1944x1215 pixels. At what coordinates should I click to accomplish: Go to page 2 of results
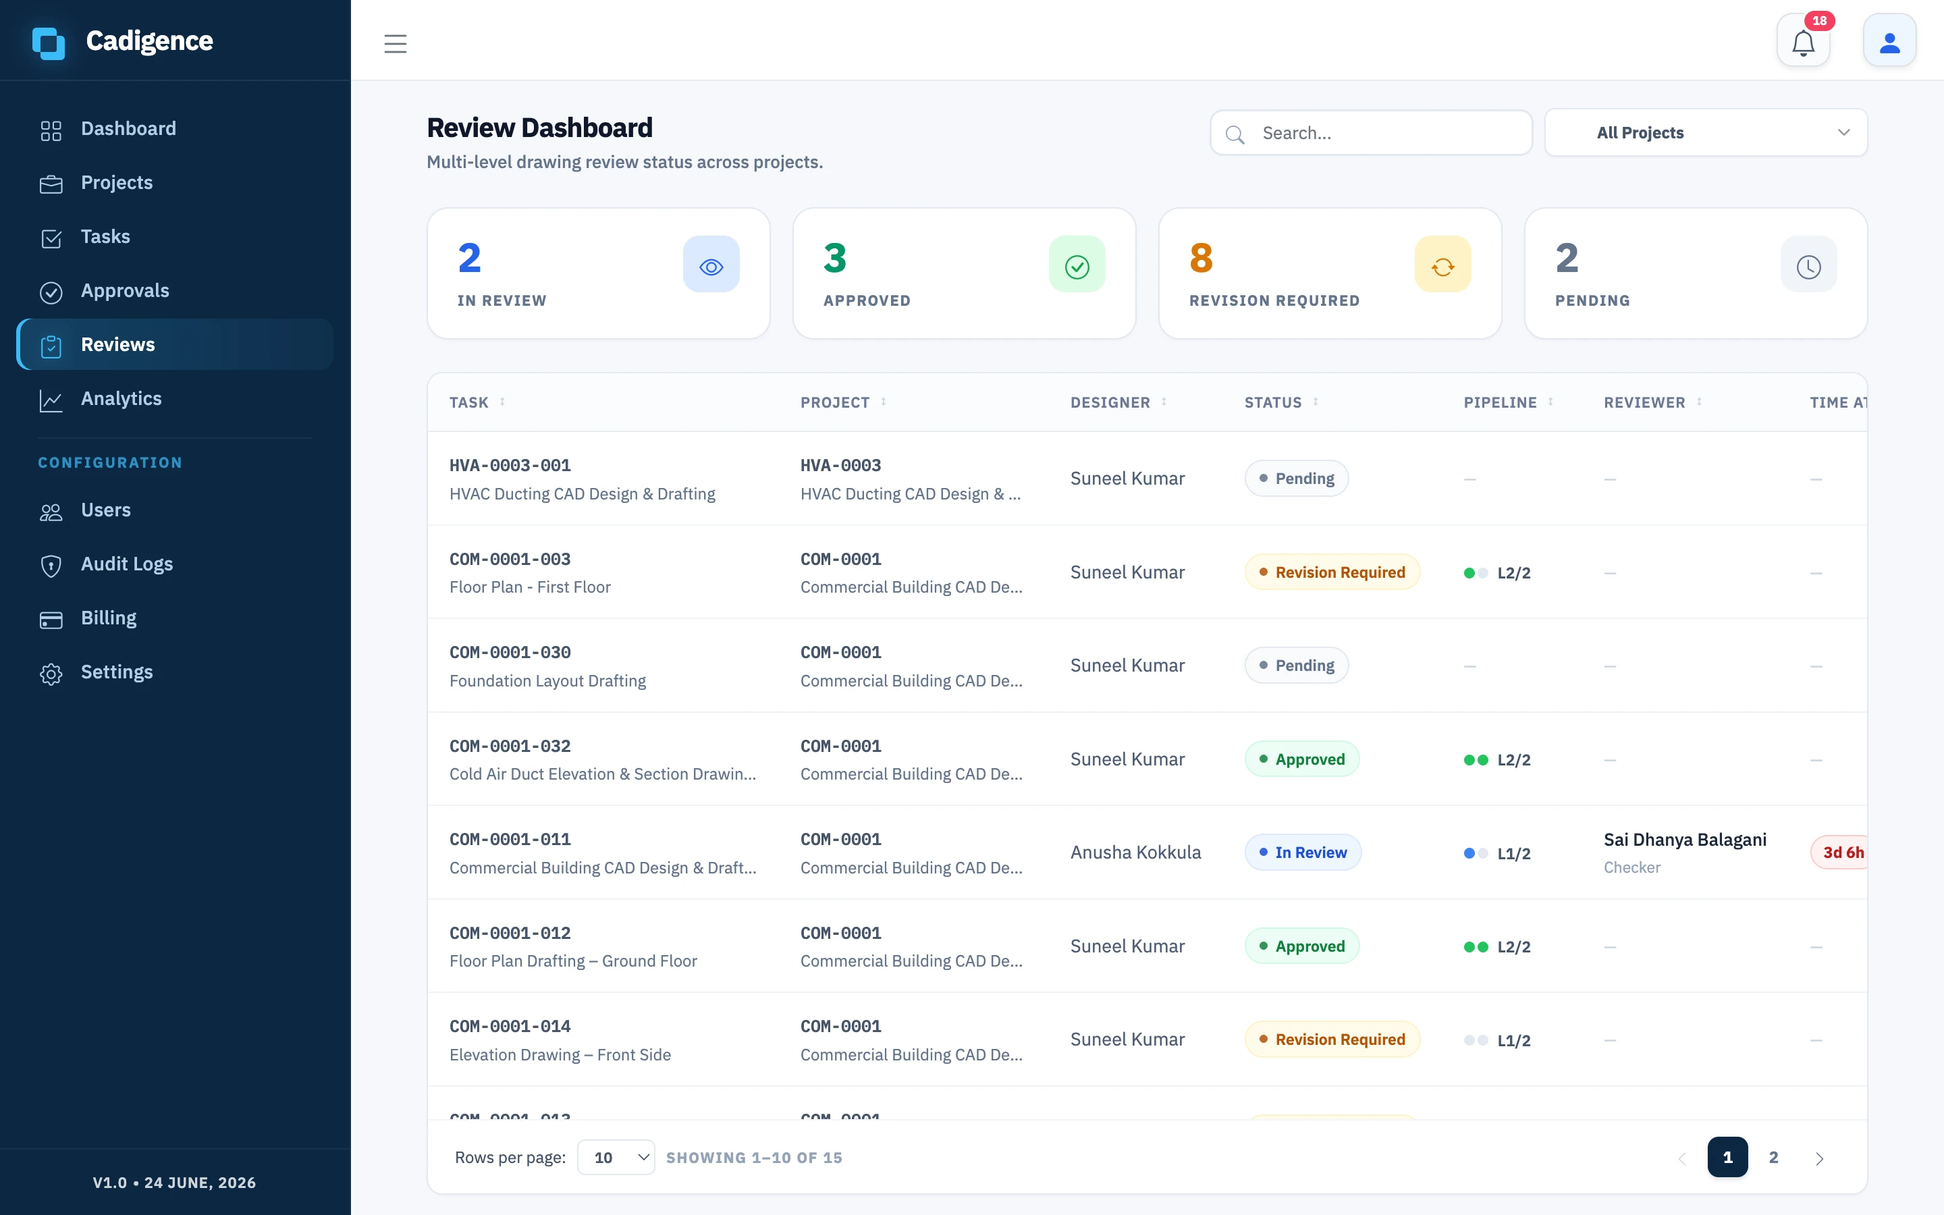pos(1774,1157)
